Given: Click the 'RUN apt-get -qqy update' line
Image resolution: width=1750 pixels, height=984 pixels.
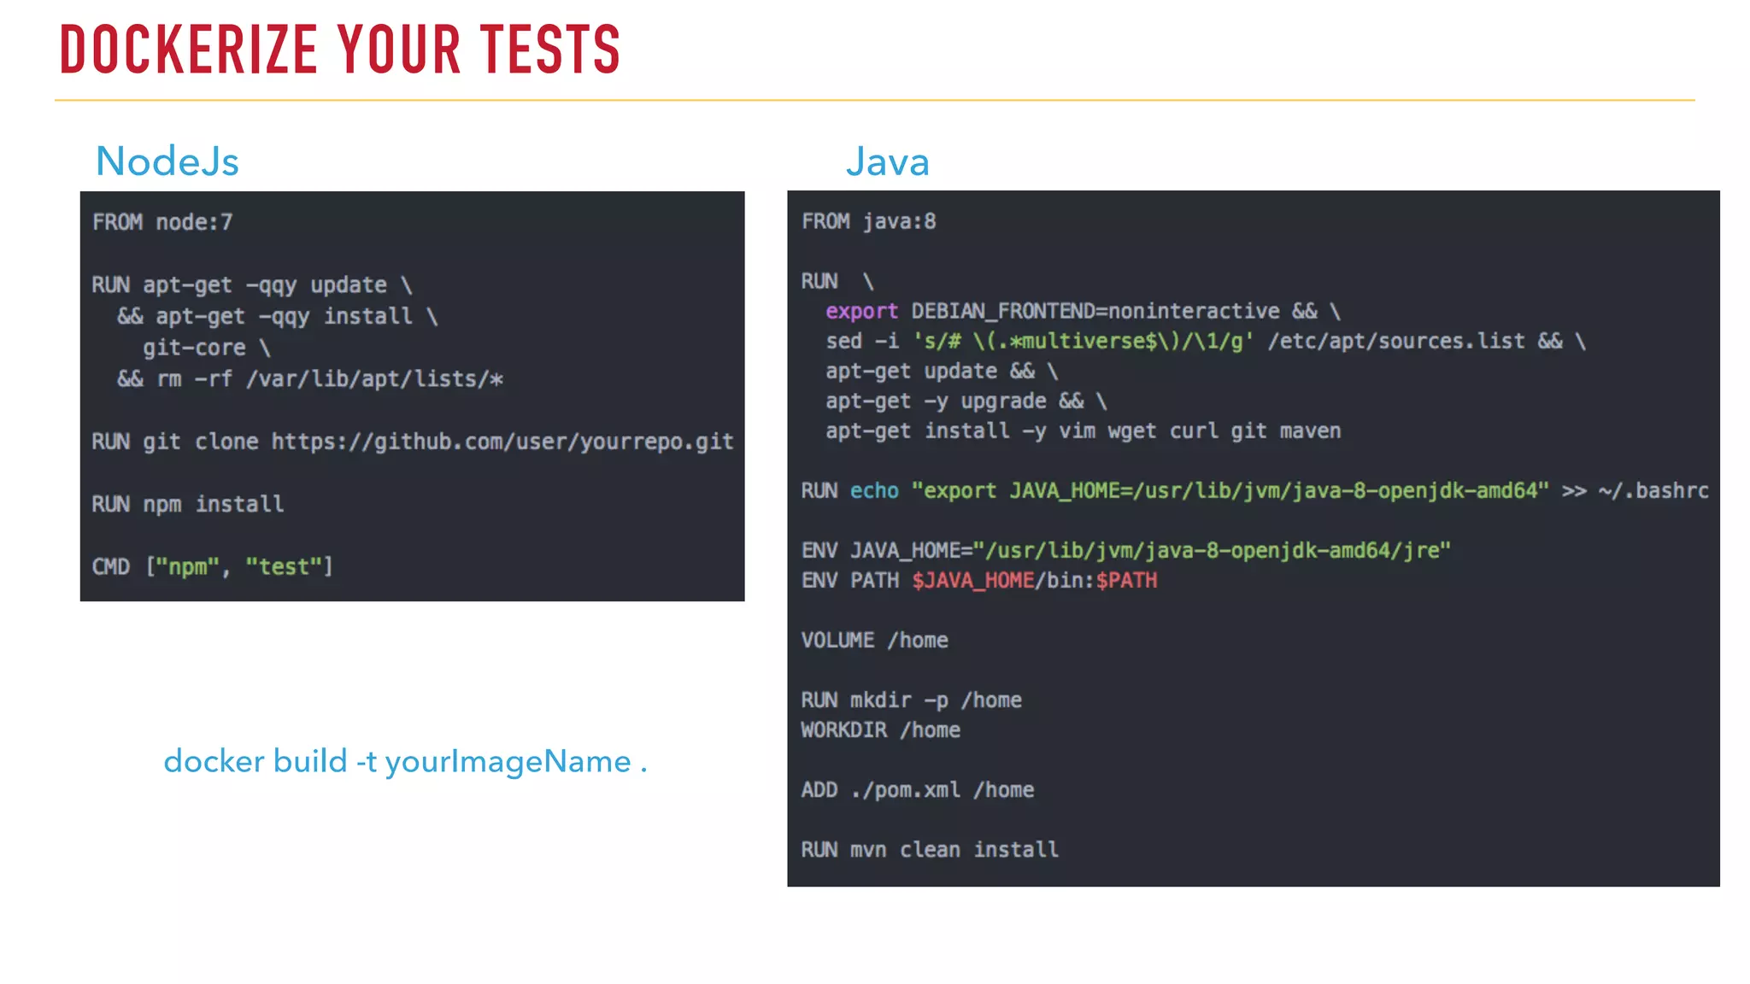Looking at the screenshot, I should (x=252, y=285).
